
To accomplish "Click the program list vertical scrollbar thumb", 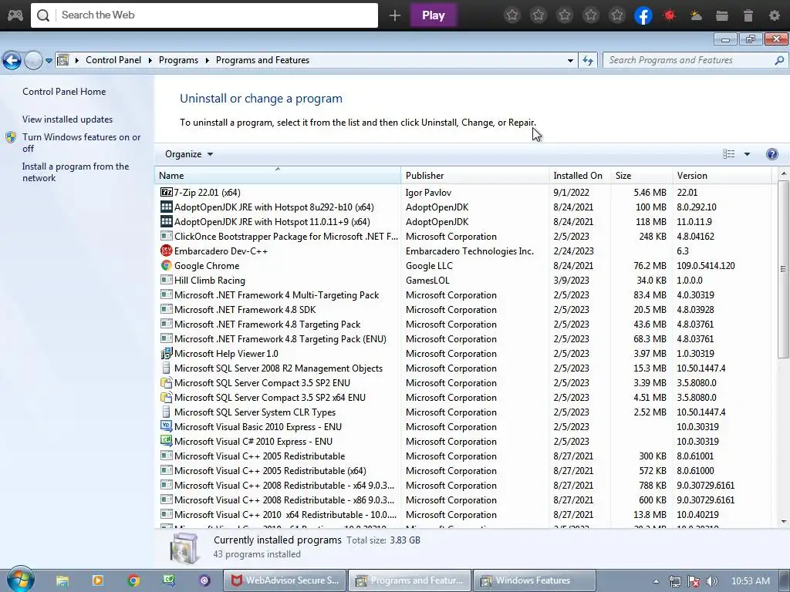I will (x=783, y=269).
